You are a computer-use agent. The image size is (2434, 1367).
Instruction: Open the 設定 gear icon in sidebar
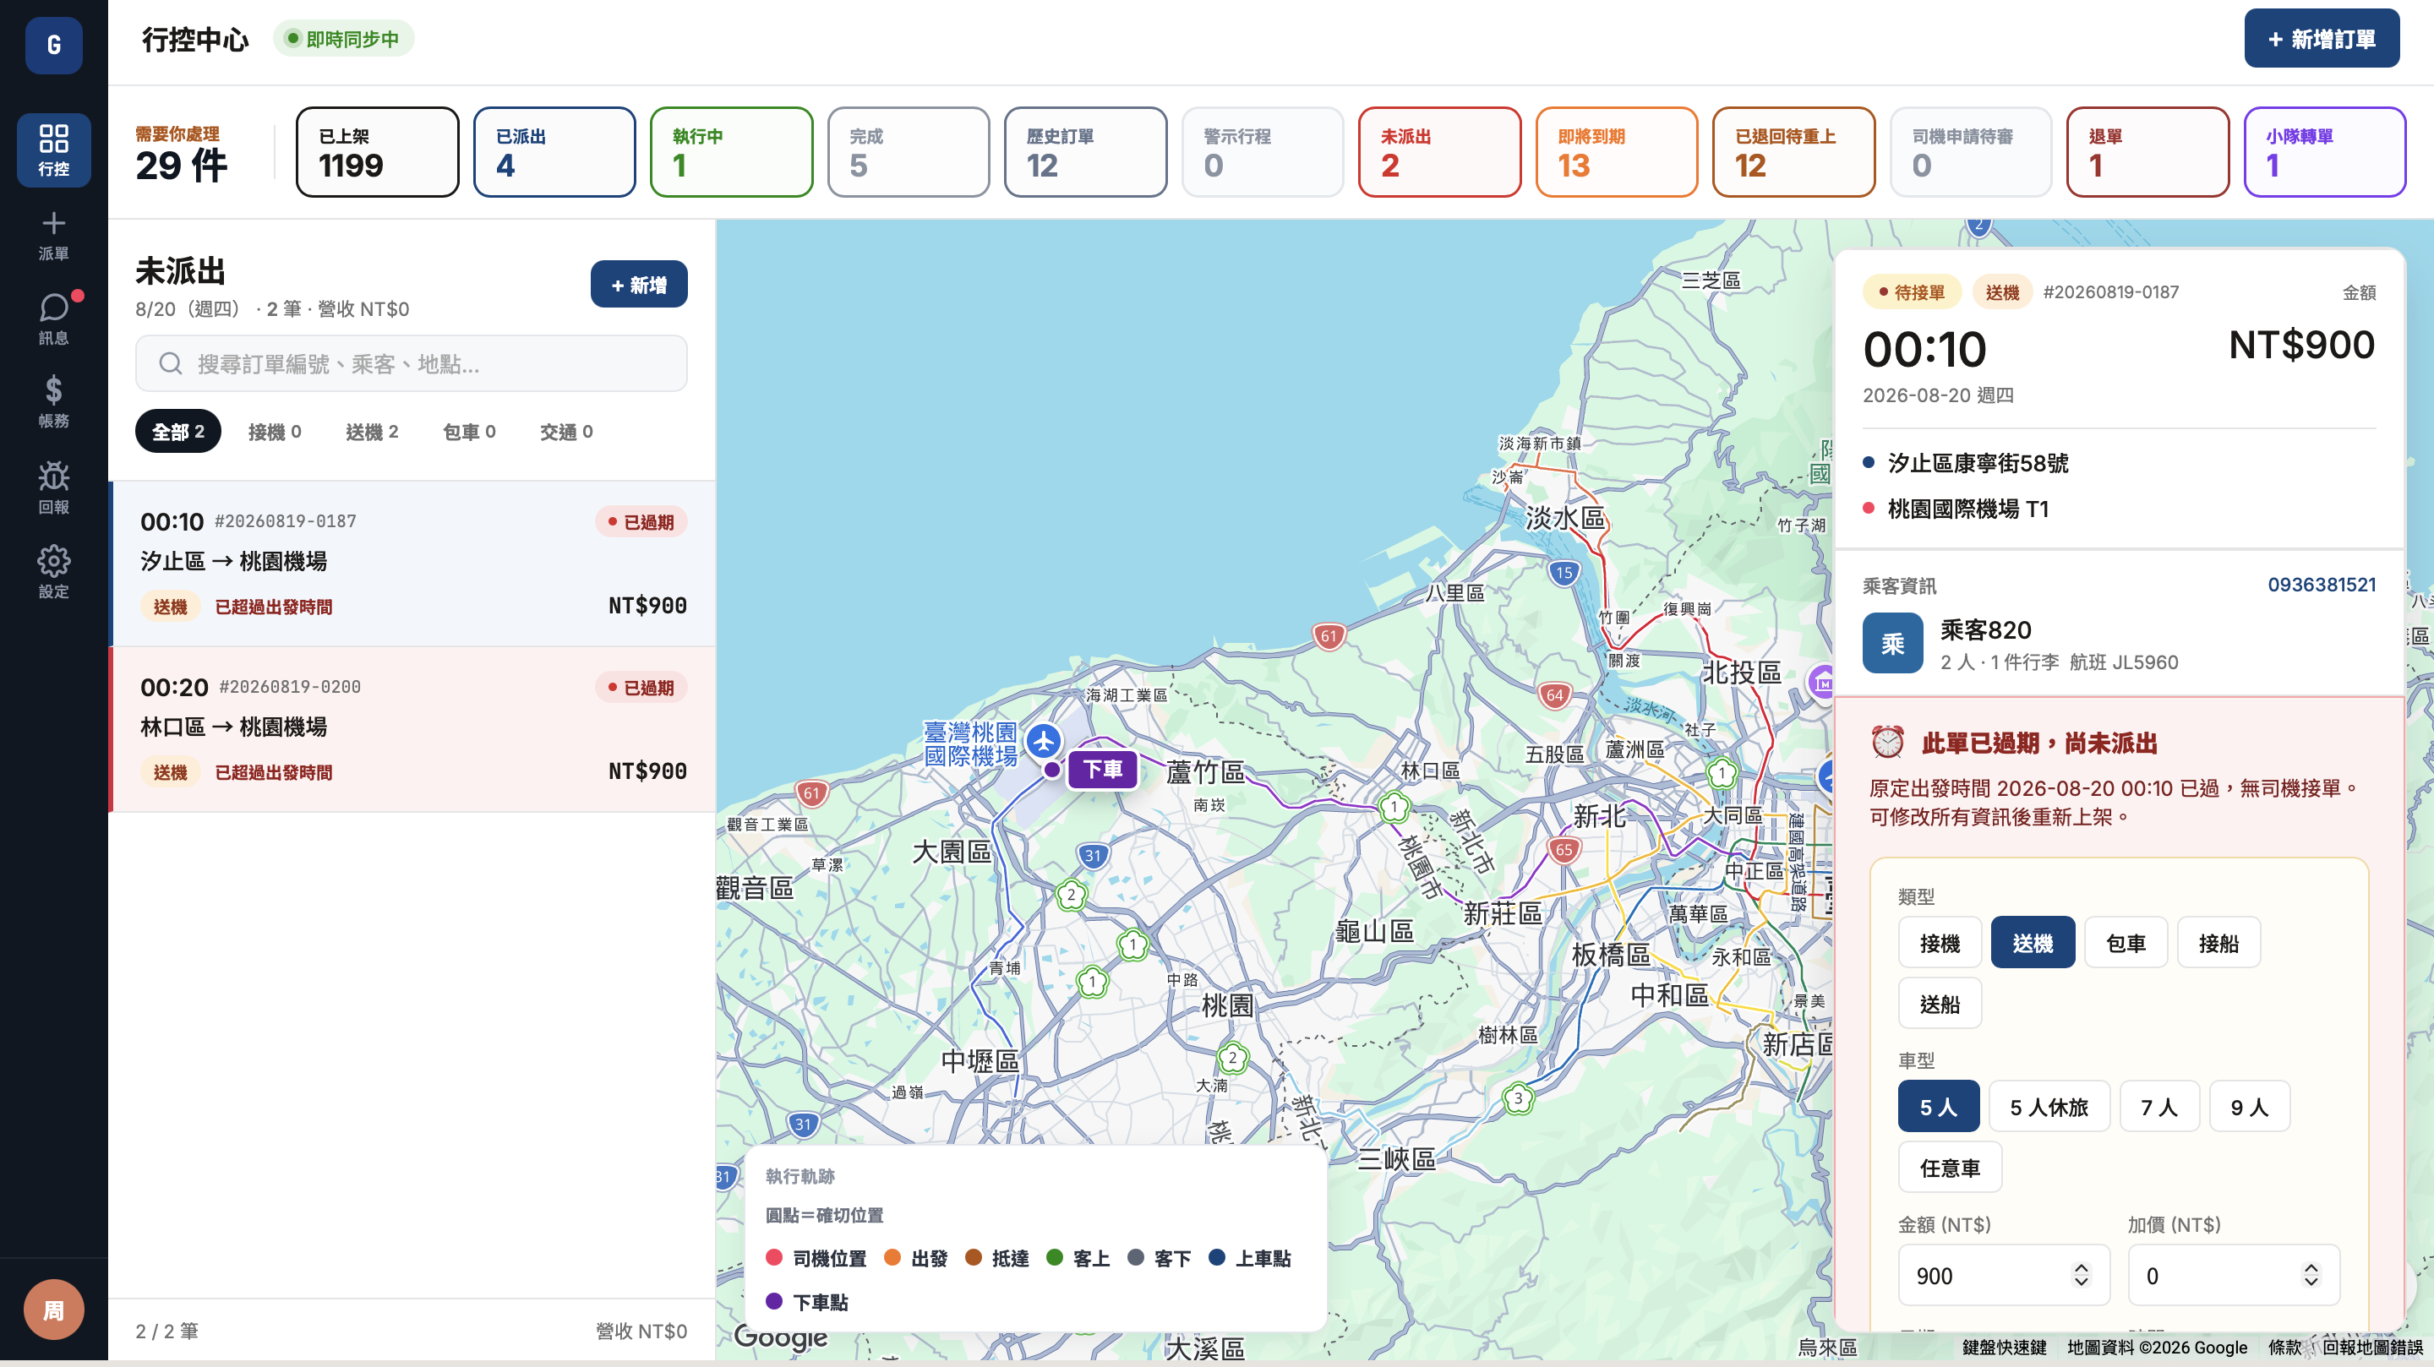click(54, 570)
